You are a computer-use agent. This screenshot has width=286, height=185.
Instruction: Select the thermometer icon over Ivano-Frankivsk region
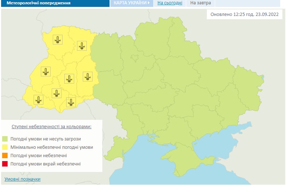(x=56, y=93)
